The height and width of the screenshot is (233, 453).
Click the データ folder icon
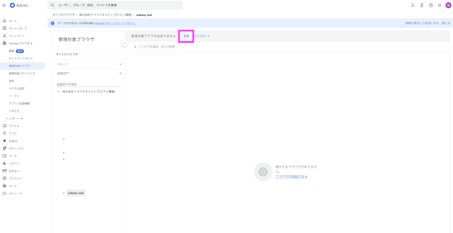(5, 156)
